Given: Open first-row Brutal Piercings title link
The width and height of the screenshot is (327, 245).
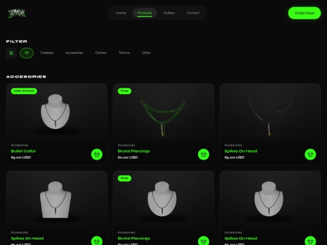Looking at the screenshot, I should pyautogui.click(x=134, y=151).
